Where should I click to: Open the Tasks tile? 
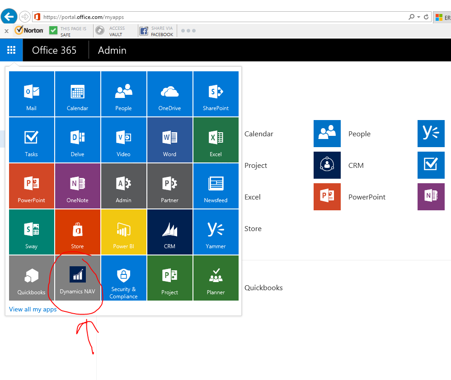32,140
